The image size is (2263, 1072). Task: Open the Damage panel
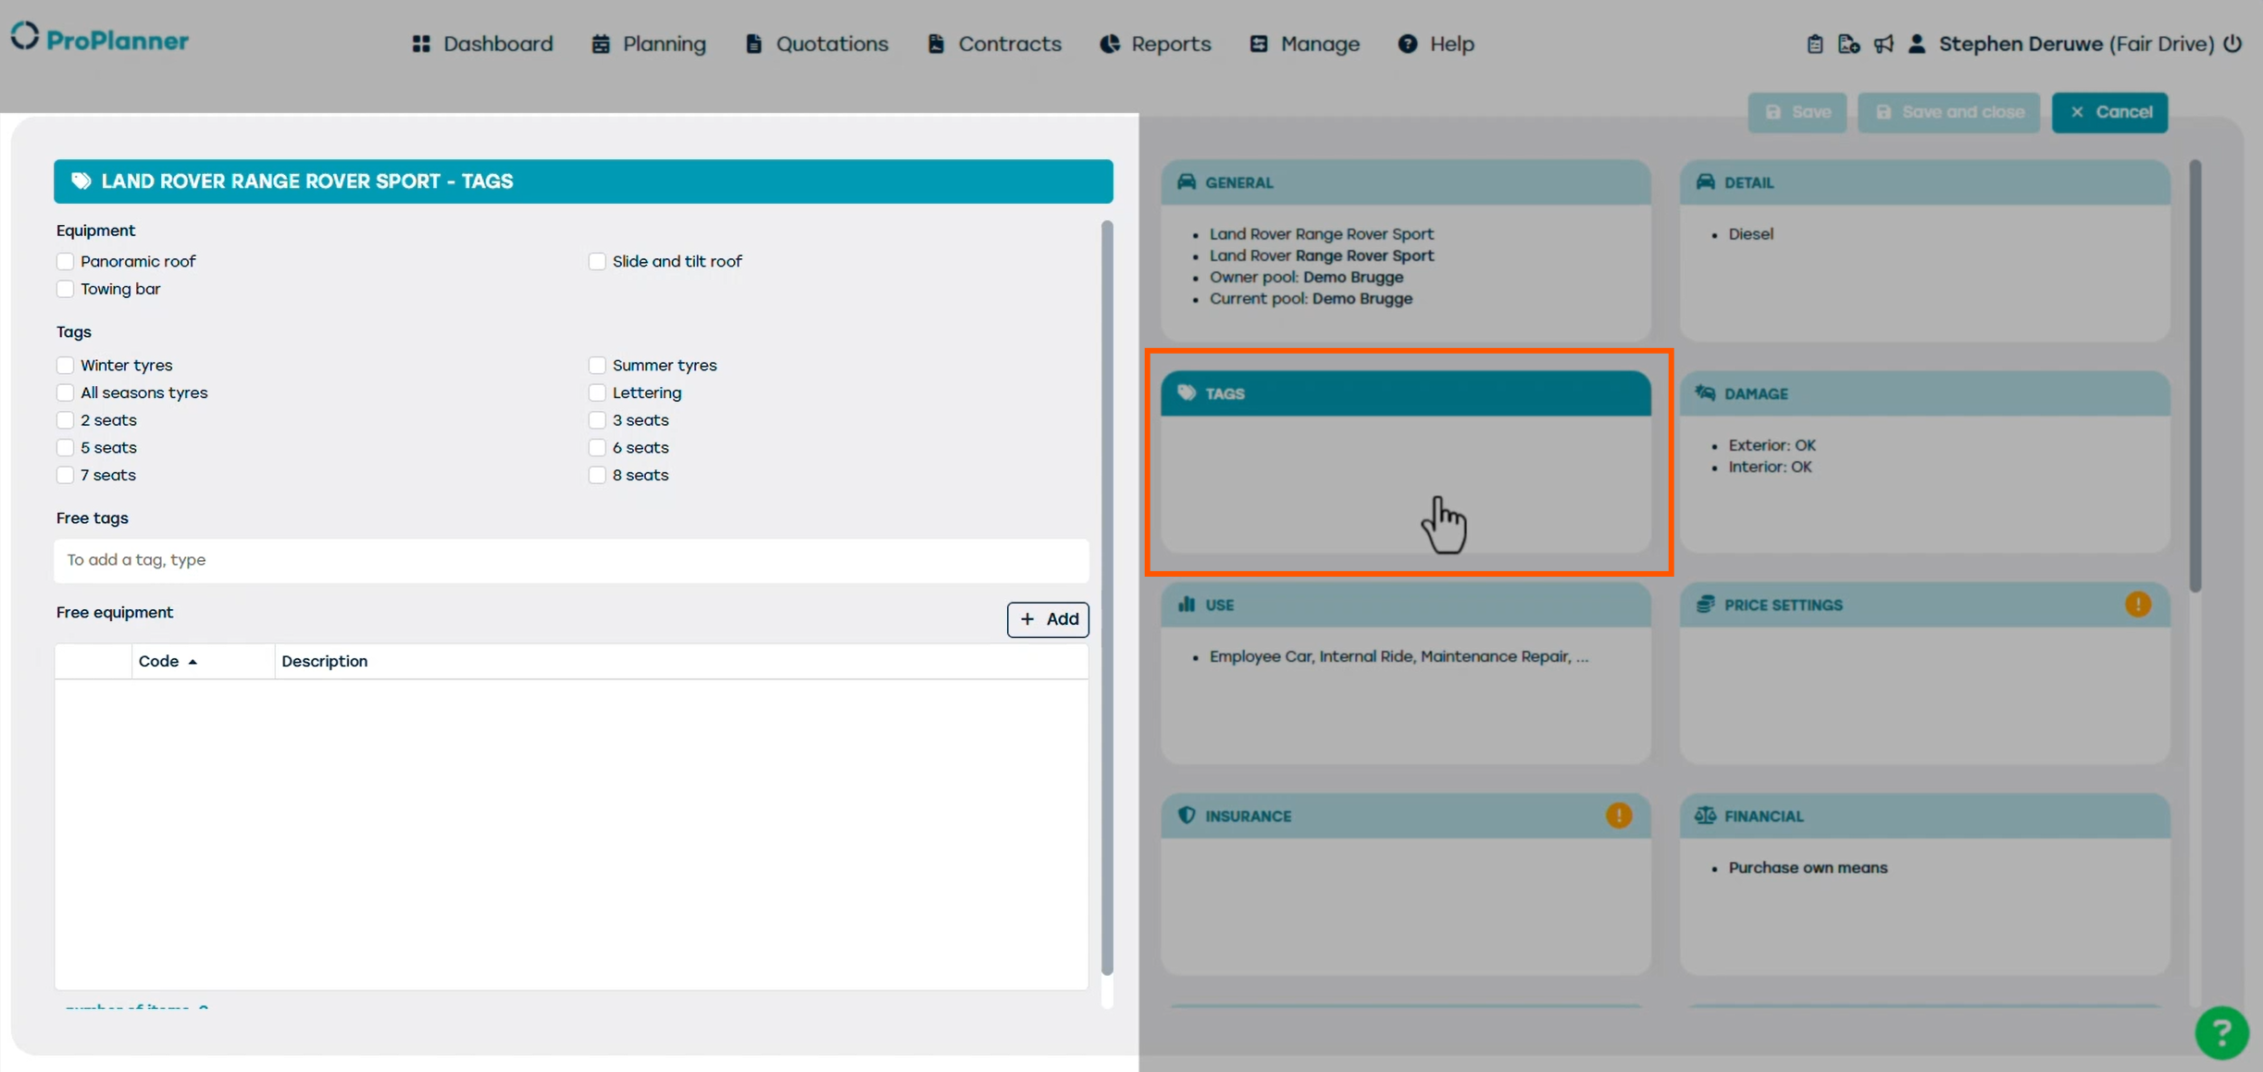[1924, 393]
